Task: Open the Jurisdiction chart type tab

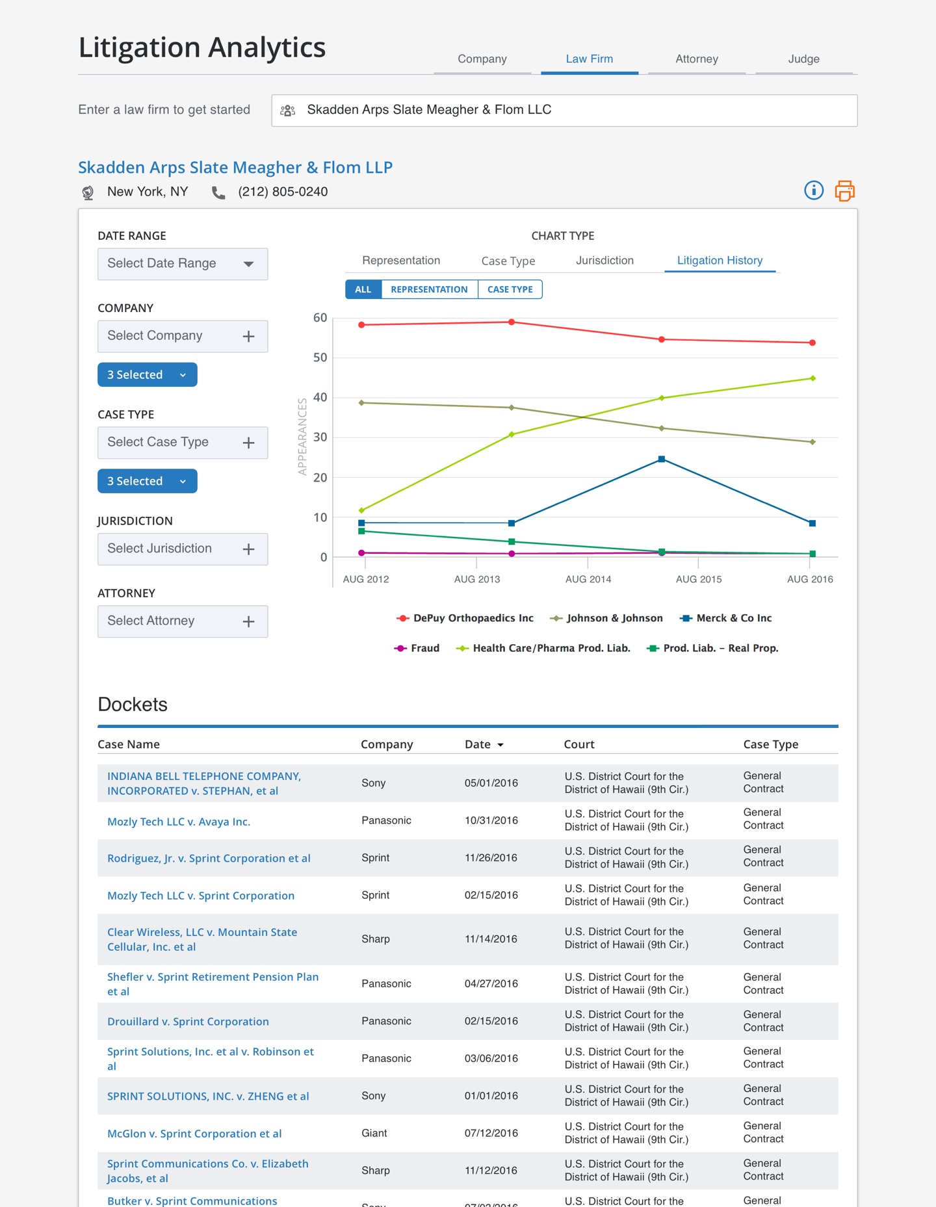Action: (604, 261)
